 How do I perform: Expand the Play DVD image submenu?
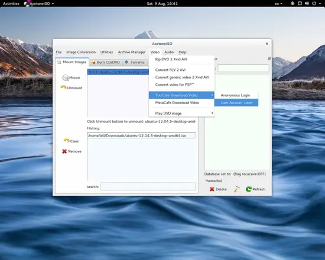[181, 113]
